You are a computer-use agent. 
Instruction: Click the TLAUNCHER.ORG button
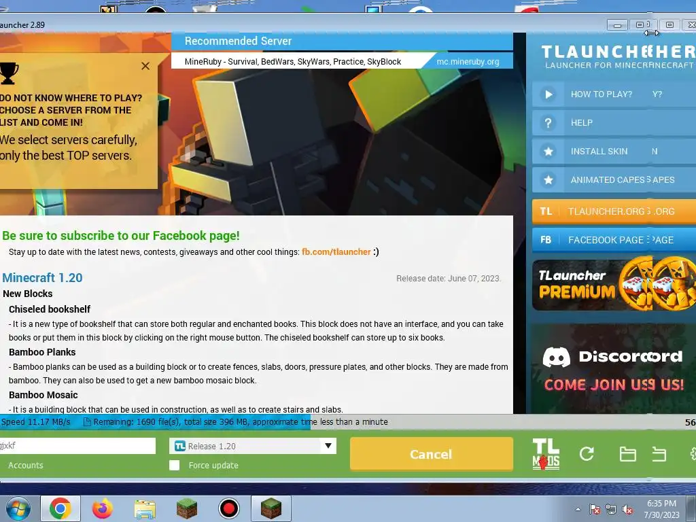pos(614,211)
